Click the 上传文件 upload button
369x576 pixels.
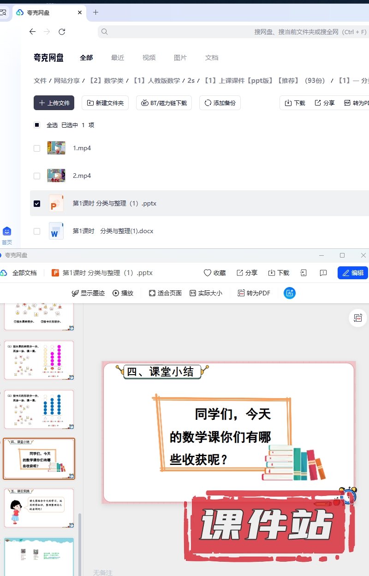(x=54, y=103)
